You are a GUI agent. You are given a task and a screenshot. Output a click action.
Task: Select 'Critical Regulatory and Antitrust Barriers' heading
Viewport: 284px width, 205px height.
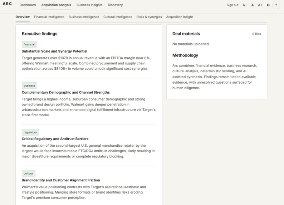(x=55, y=139)
